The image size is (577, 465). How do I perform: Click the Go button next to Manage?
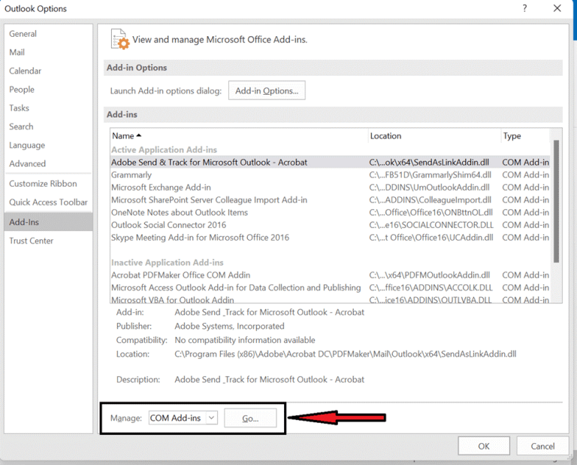[250, 418]
